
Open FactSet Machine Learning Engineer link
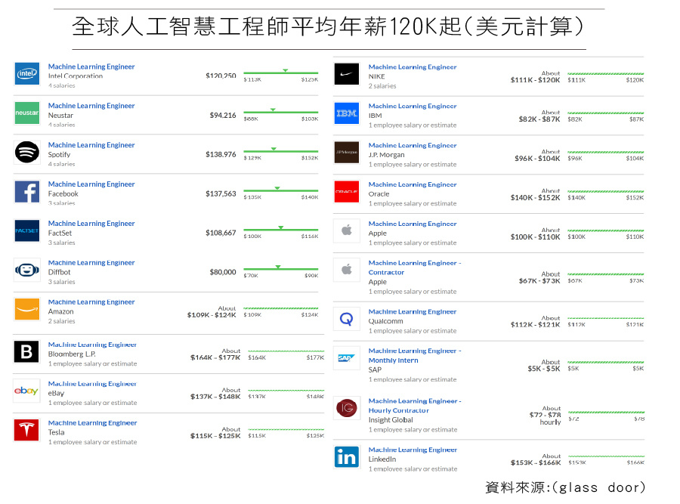[91, 224]
